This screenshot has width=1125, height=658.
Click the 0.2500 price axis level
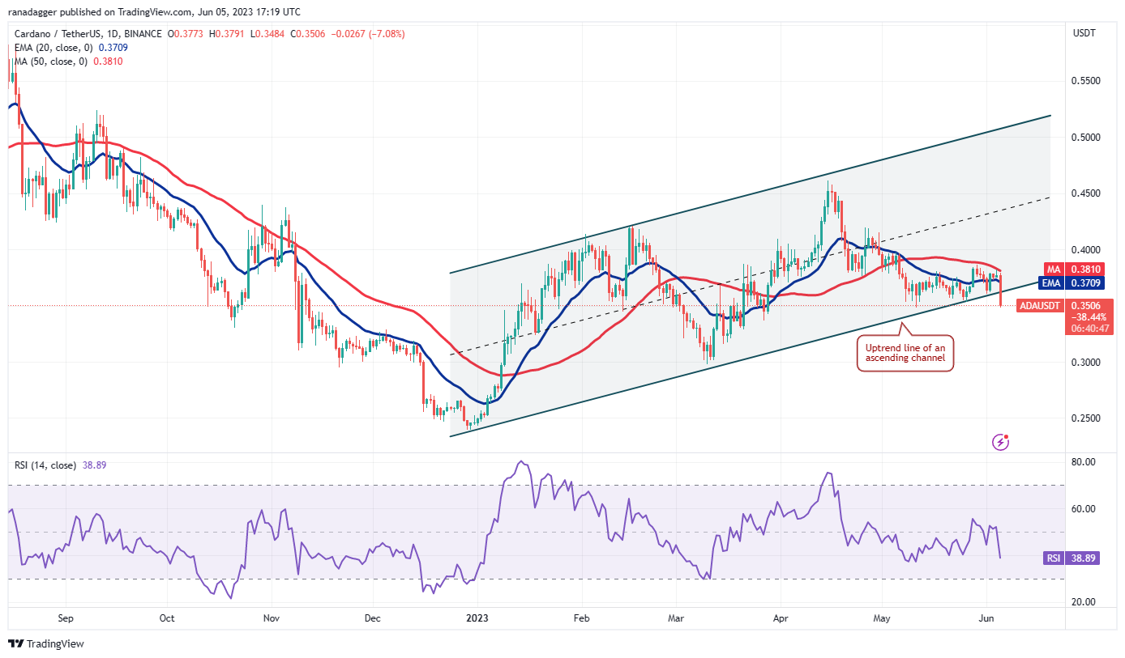coord(1084,418)
